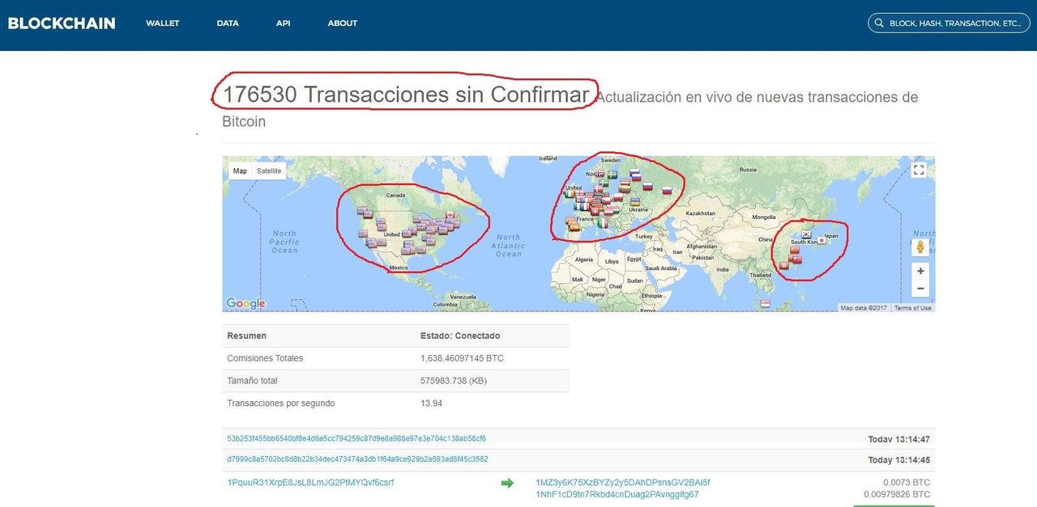
Task: Click the 'Tamaño total' row label
Action: [254, 381]
